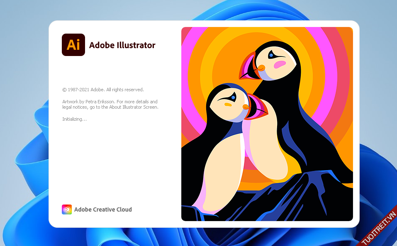
Task: Click the copyright 1987-2021 Adobe notice
Action: [103, 90]
